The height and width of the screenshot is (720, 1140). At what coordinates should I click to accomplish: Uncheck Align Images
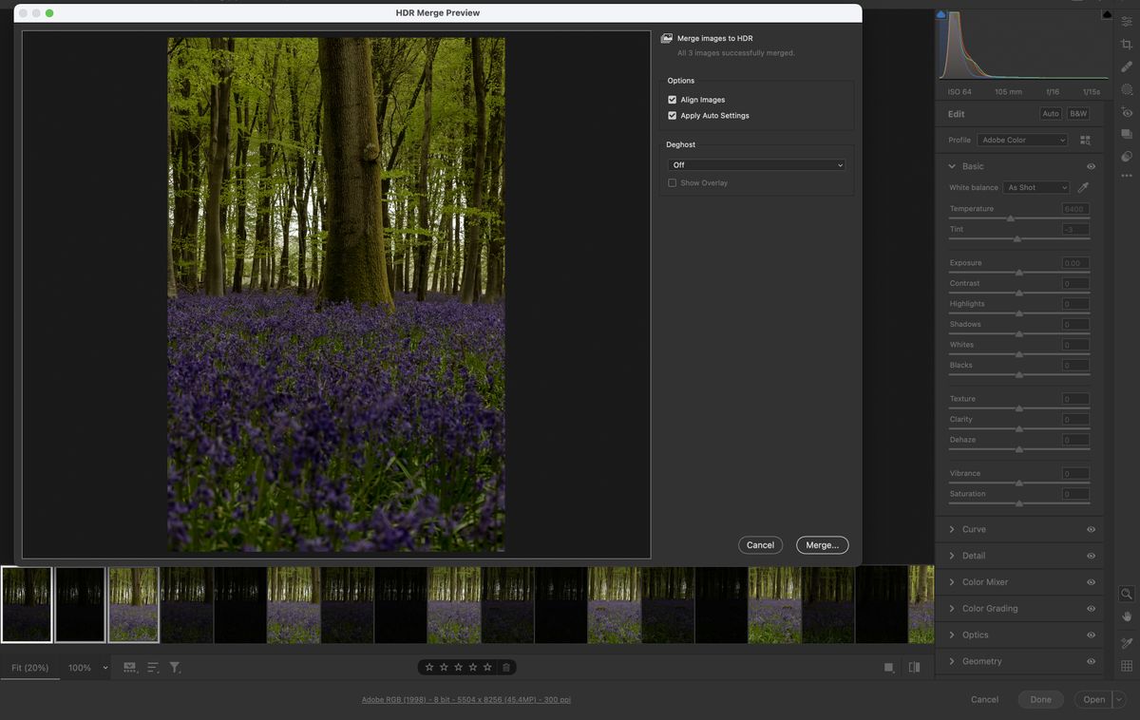click(x=673, y=99)
